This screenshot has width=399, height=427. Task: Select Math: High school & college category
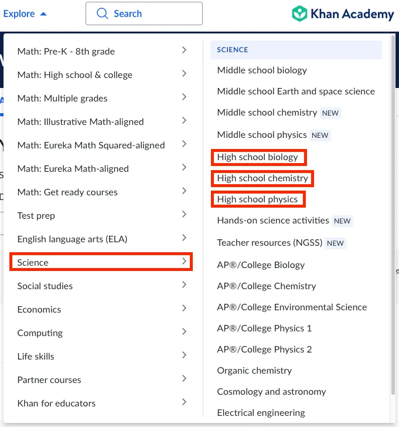(75, 74)
